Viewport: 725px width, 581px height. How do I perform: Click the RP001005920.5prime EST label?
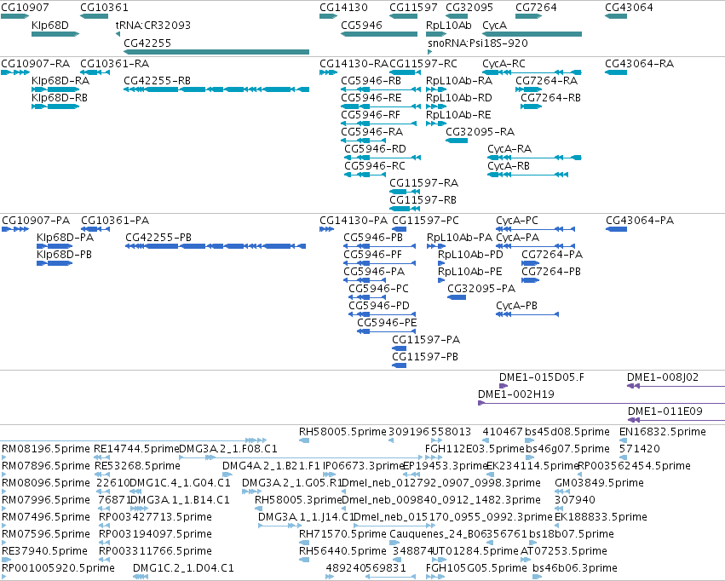tap(58, 567)
